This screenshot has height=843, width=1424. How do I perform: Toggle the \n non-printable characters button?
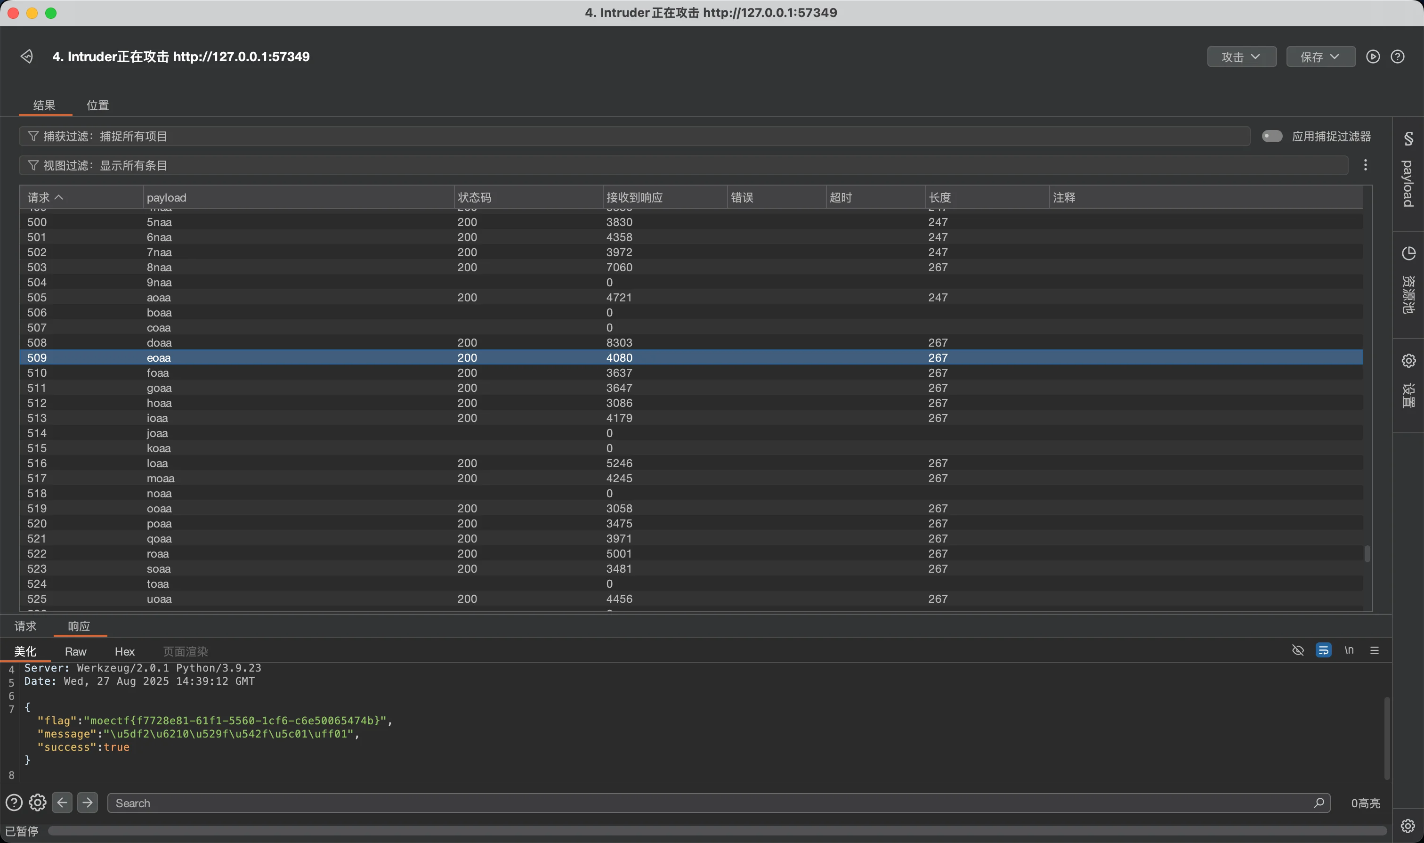[1349, 650]
